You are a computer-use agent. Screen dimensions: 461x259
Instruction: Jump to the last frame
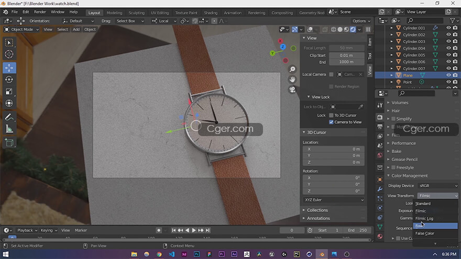207,231
